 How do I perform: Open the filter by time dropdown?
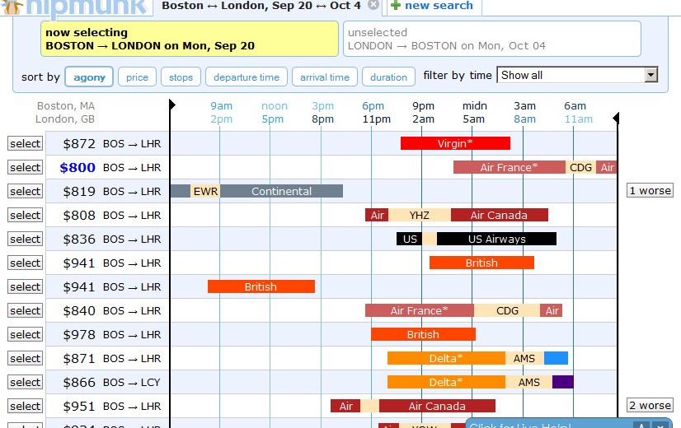pos(577,75)
